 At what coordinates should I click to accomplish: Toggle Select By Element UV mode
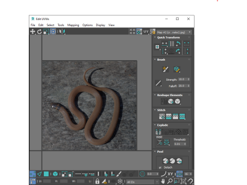point(55,174)
